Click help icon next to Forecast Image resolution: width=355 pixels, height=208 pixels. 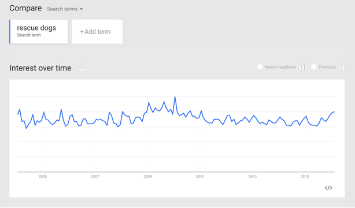(342, 67)
